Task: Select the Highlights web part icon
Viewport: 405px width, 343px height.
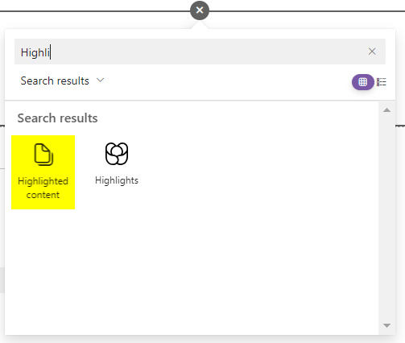Action: click(x=117, y=154)
